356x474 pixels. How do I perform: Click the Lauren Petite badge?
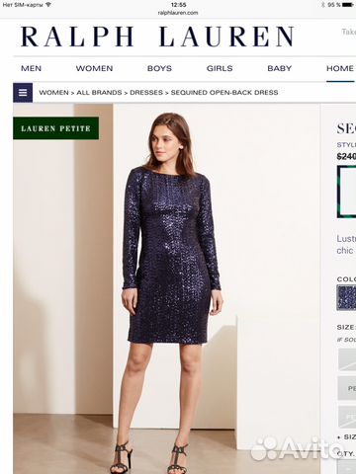click(56, 128)
